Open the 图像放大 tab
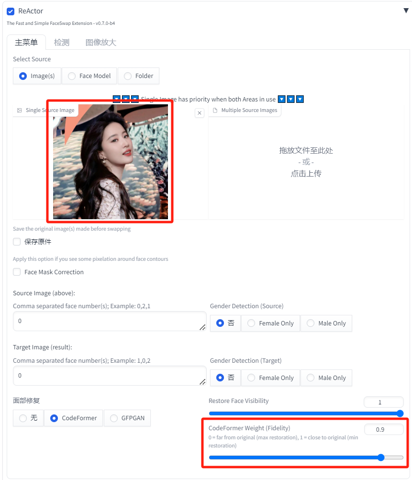The width and height of the screenshot is (412, 480). pos(100,42)
